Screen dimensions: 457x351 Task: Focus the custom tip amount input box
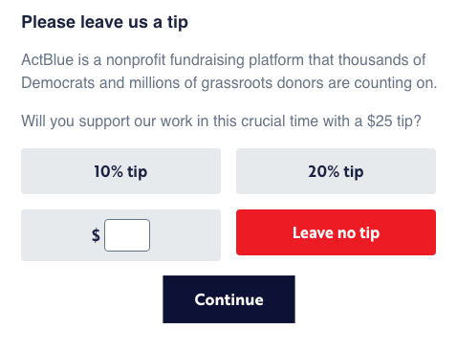[127, 235]
